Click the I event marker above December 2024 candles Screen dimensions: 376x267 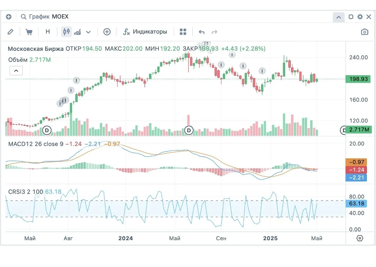point(262,71)
